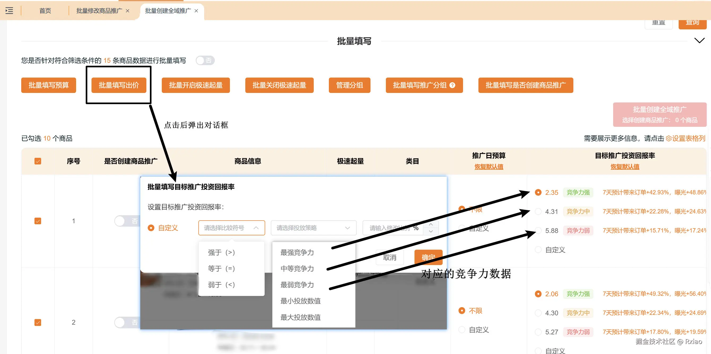711x354 pixels.
Task: Select row 2 budget 自定义 radio
Action: (x=461, y=330)
